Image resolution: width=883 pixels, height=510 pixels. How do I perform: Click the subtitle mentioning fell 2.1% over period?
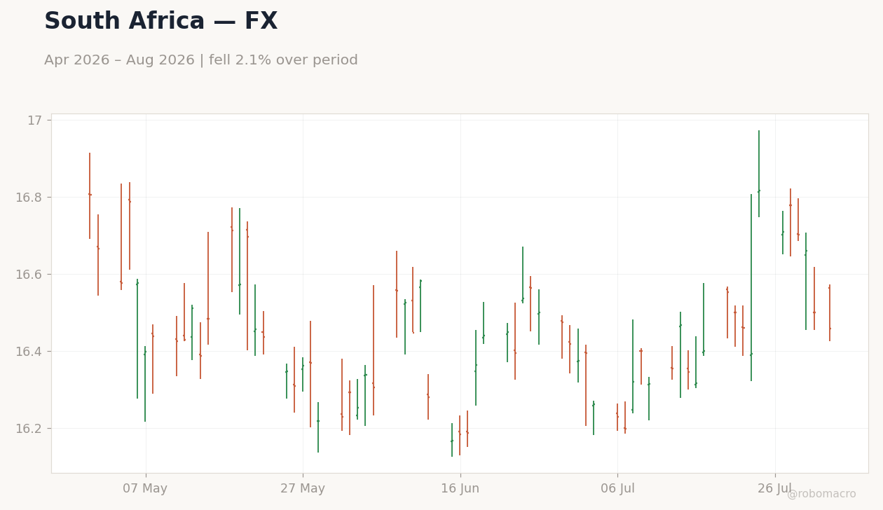pos(201,60)
